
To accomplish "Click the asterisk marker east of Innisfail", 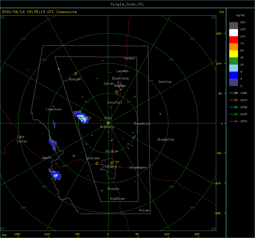I will pyautogui.click(x=135, y=97).
